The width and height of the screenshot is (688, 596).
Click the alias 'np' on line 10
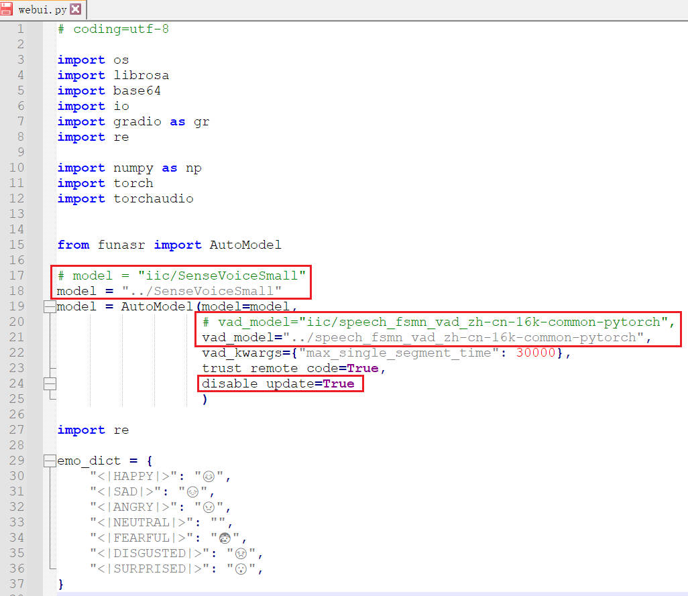pos(194,168)
